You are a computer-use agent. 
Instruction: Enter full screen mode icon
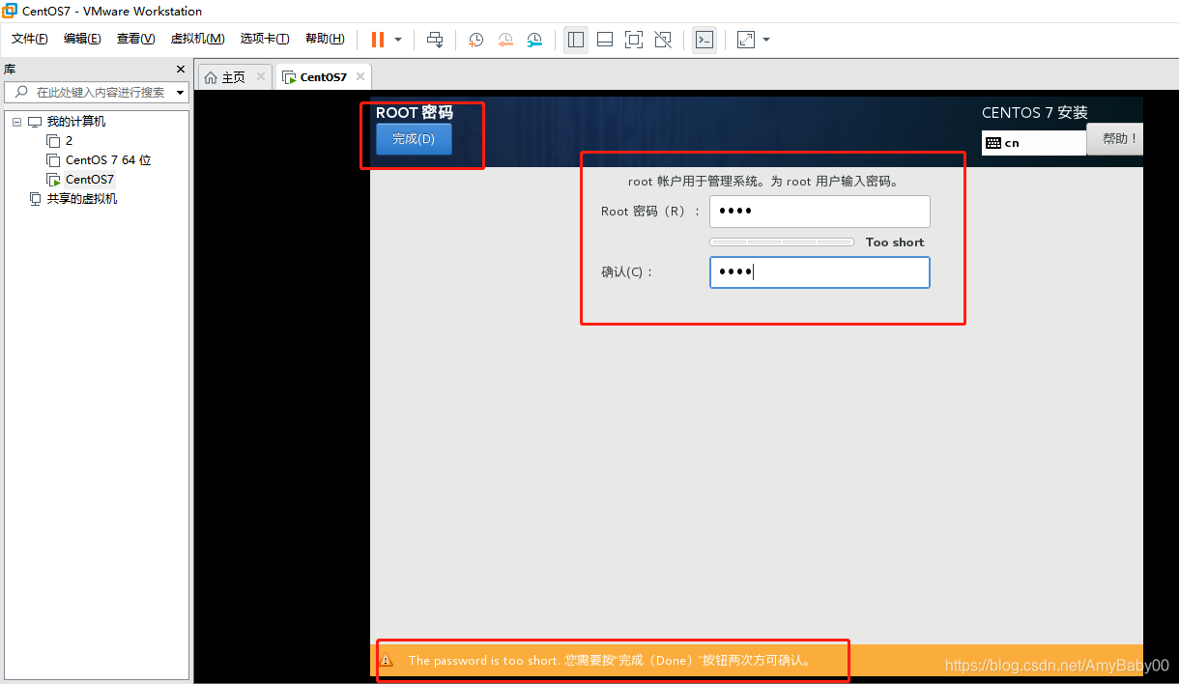pos(634,40)
